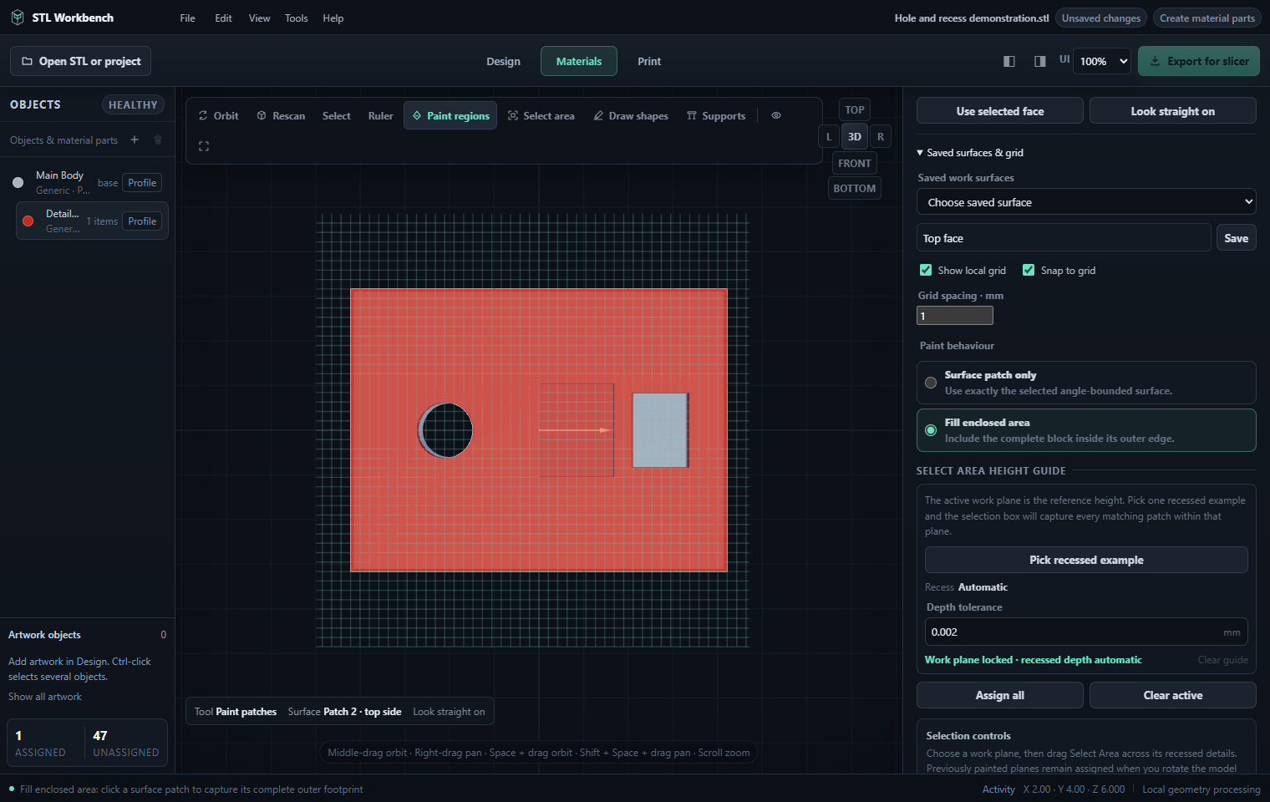The image size is (1270, 802).
Task: Click the Top face name field
Action: [1064, 238]
